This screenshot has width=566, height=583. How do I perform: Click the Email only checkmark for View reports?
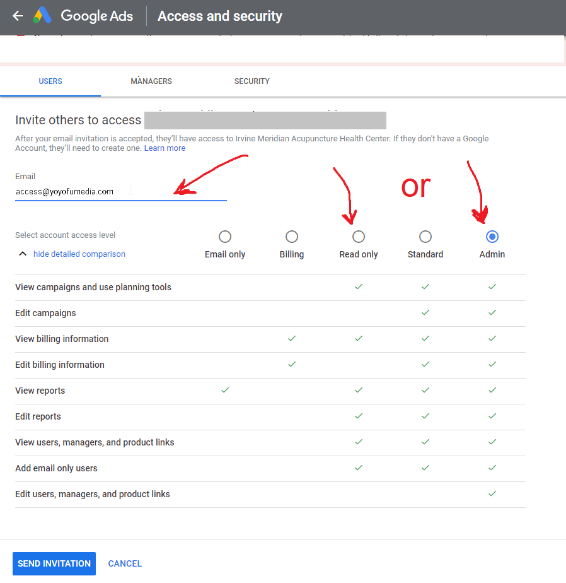coord(225,391)
